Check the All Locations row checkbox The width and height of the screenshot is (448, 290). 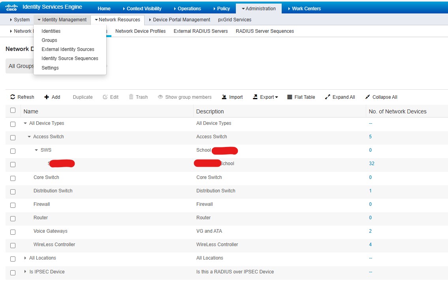[13, 258]
